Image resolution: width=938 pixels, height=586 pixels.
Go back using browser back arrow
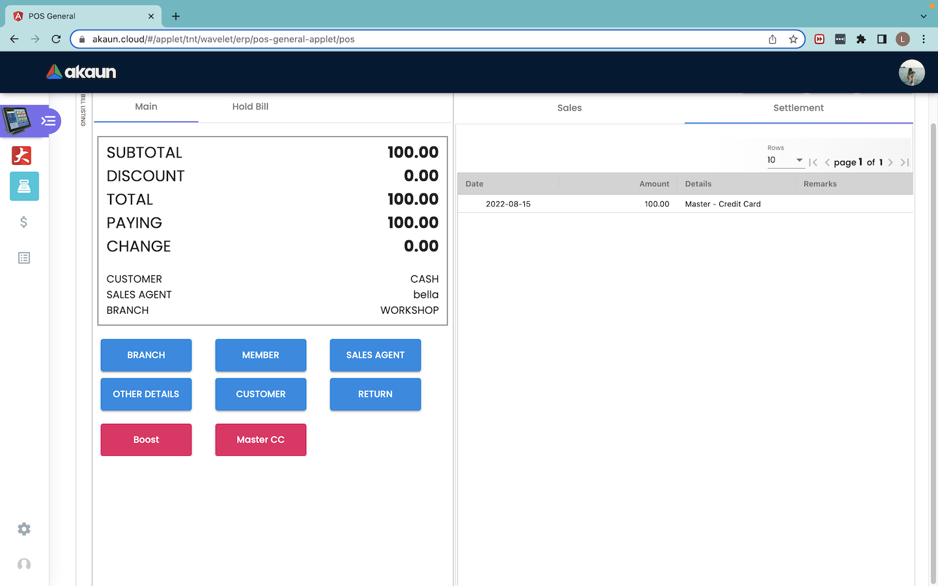point(14,39)
